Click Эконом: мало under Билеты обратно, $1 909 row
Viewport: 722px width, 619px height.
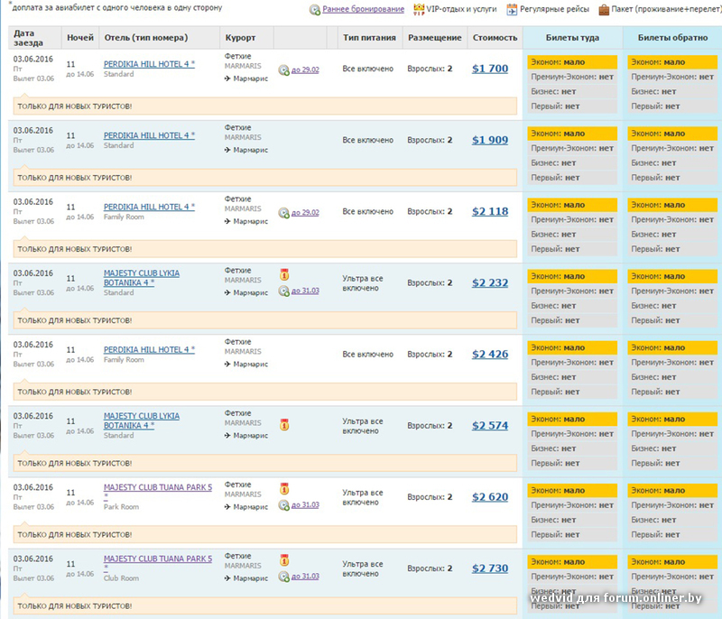click(x=672, y=134)
